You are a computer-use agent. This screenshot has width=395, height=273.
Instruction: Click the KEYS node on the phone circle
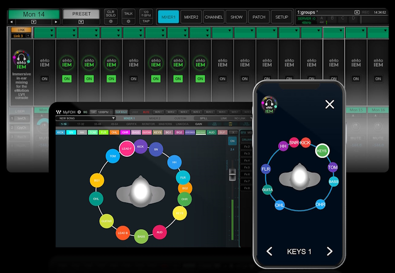[x=322, y=152]
